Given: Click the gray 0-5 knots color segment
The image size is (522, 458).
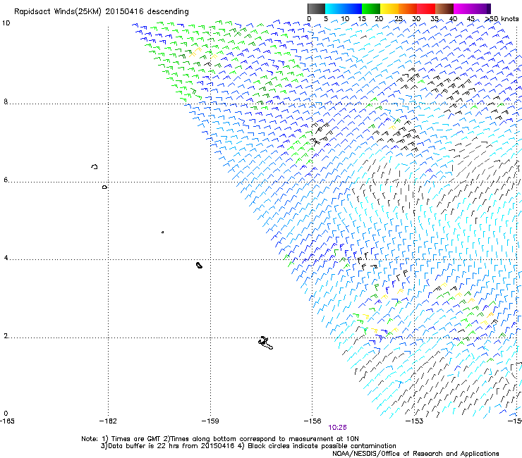Looking at the screenshot, I should 316,8.
